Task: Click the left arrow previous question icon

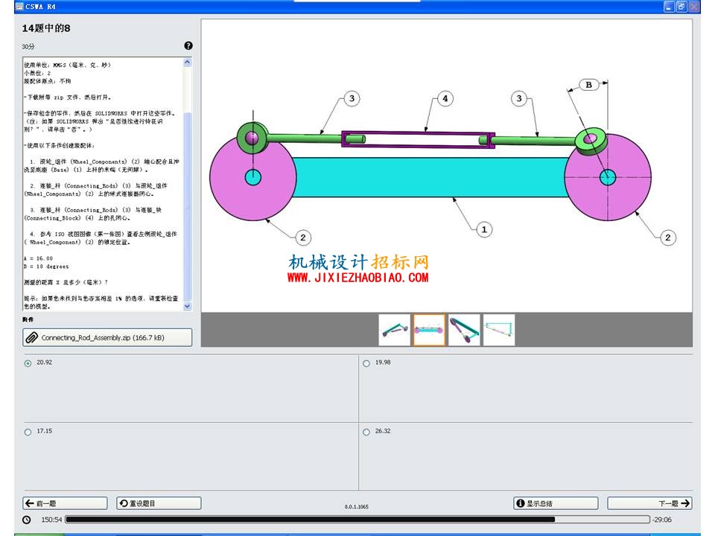Action: click(x=30, y=503)
